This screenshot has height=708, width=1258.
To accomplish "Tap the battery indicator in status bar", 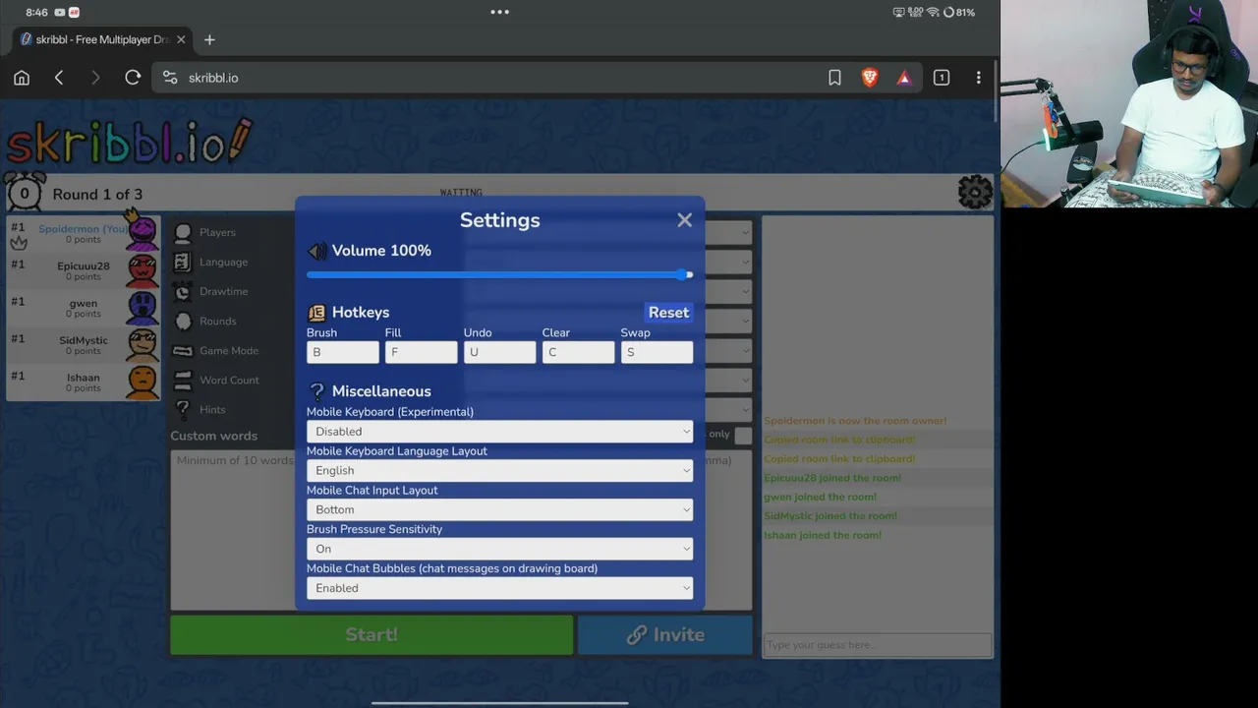I will click(x=960, y=12).
